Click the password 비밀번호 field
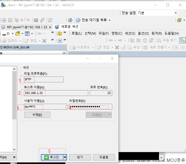 pyautogui.click(x=90, y=107)
